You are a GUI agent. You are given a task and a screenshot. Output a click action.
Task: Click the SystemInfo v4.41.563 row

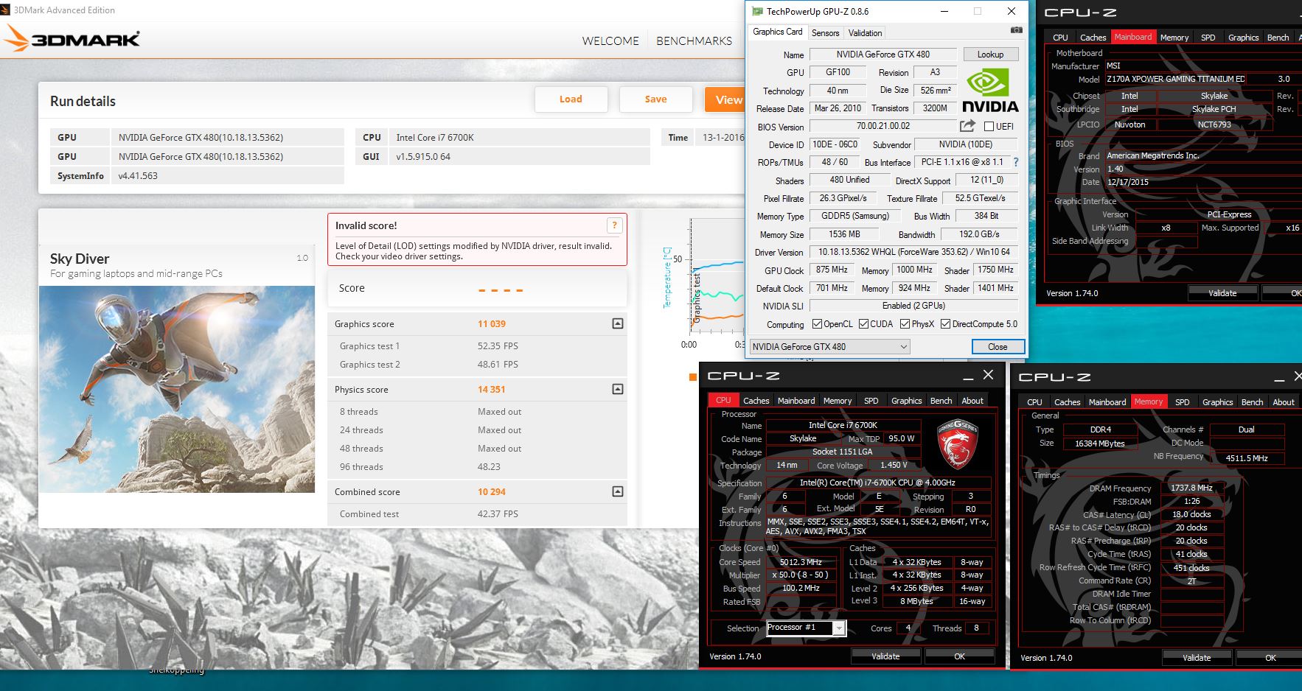(197, 176)
